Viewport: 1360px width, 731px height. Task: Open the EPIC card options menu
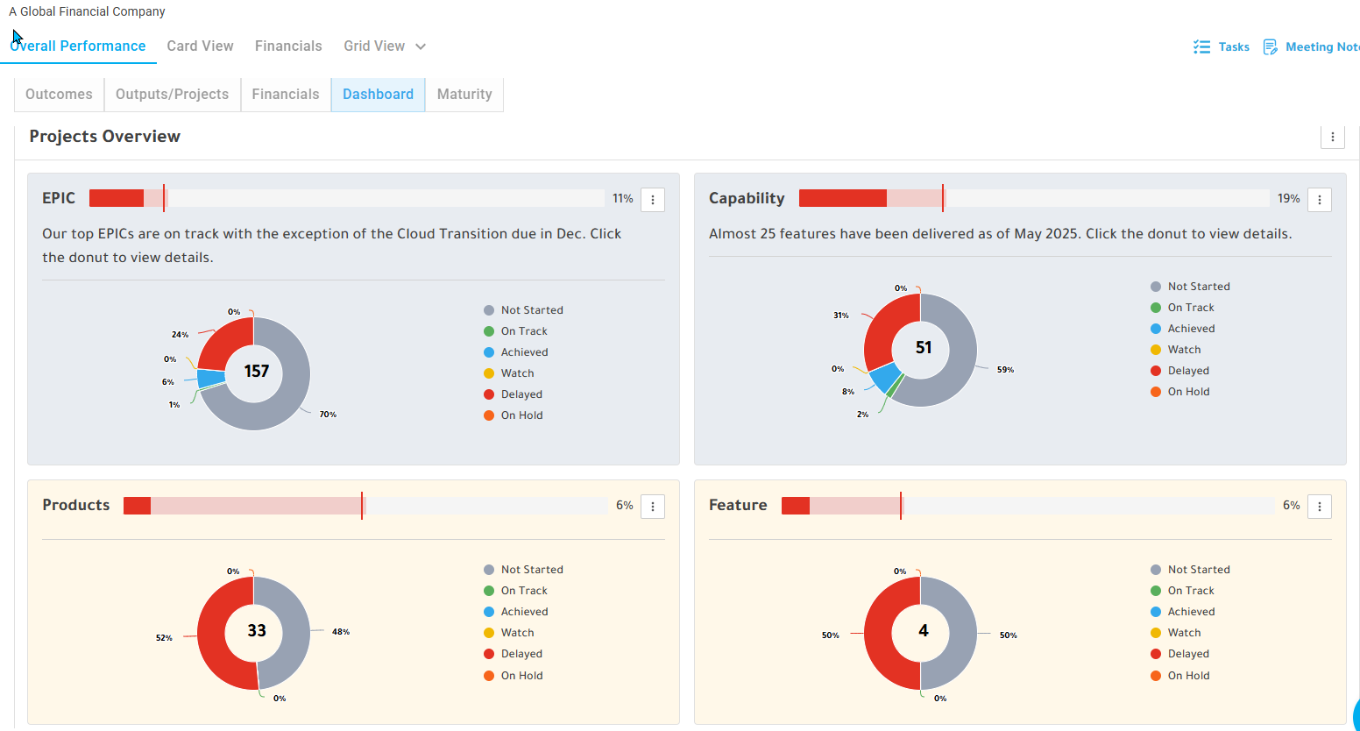tap(653, 200)
